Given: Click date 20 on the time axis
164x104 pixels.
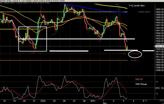Looking at the screenshot, I should pyautogui.click(x=24, y=101).
